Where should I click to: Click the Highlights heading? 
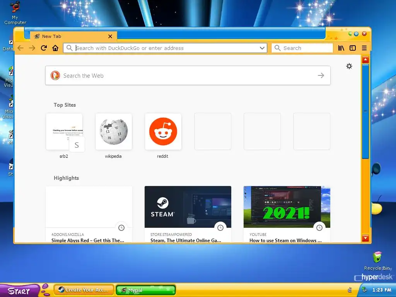(x=66, y=178)
